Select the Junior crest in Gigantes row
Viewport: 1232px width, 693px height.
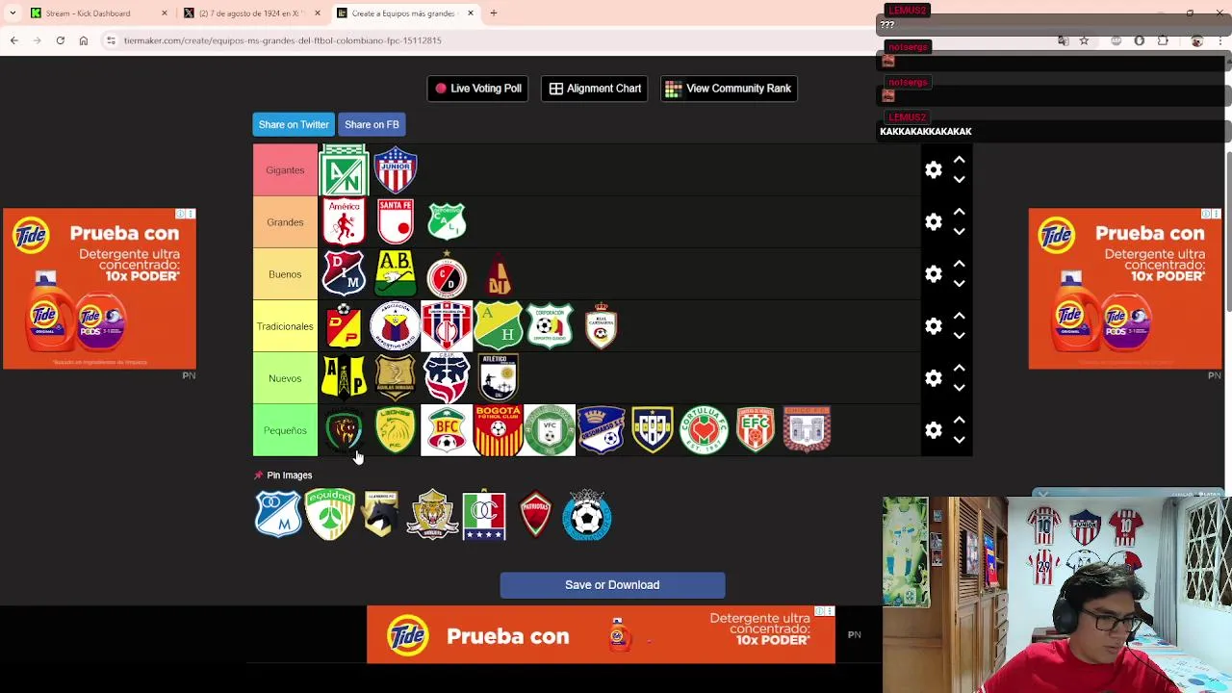[396, 170]
